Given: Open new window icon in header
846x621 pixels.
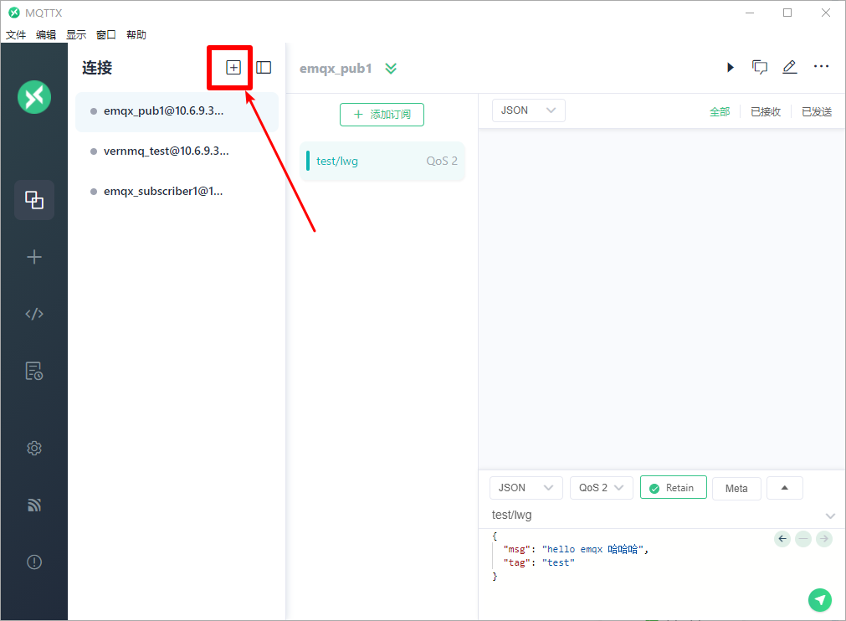Looking at the screenshot, I should 760,67.
